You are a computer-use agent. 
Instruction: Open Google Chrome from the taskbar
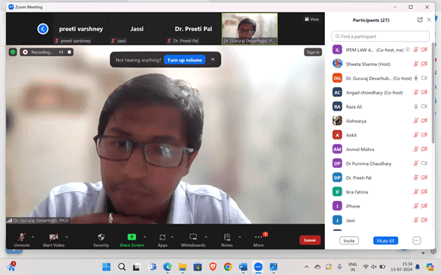(228, 267)
